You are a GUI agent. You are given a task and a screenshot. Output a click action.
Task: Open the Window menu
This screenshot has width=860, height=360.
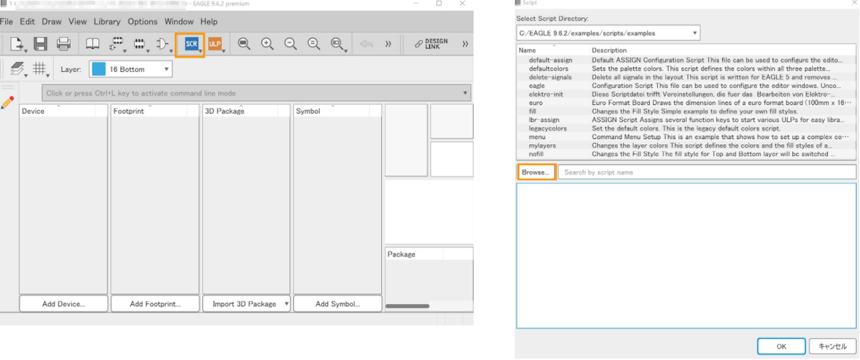[x=179, y=21]
